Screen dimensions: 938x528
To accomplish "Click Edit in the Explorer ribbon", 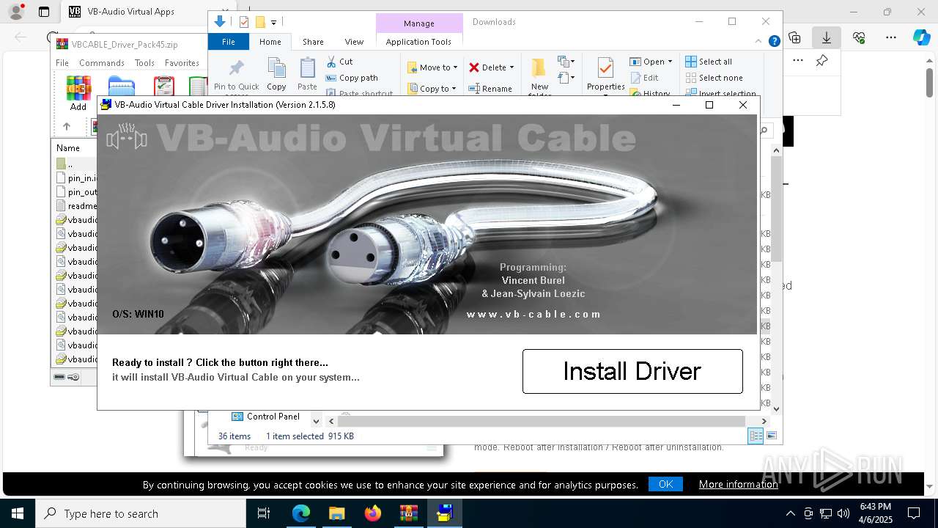I will click(644, 78).
